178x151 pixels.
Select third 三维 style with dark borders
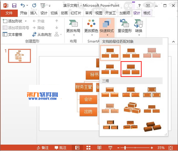[x=152, y=92]
